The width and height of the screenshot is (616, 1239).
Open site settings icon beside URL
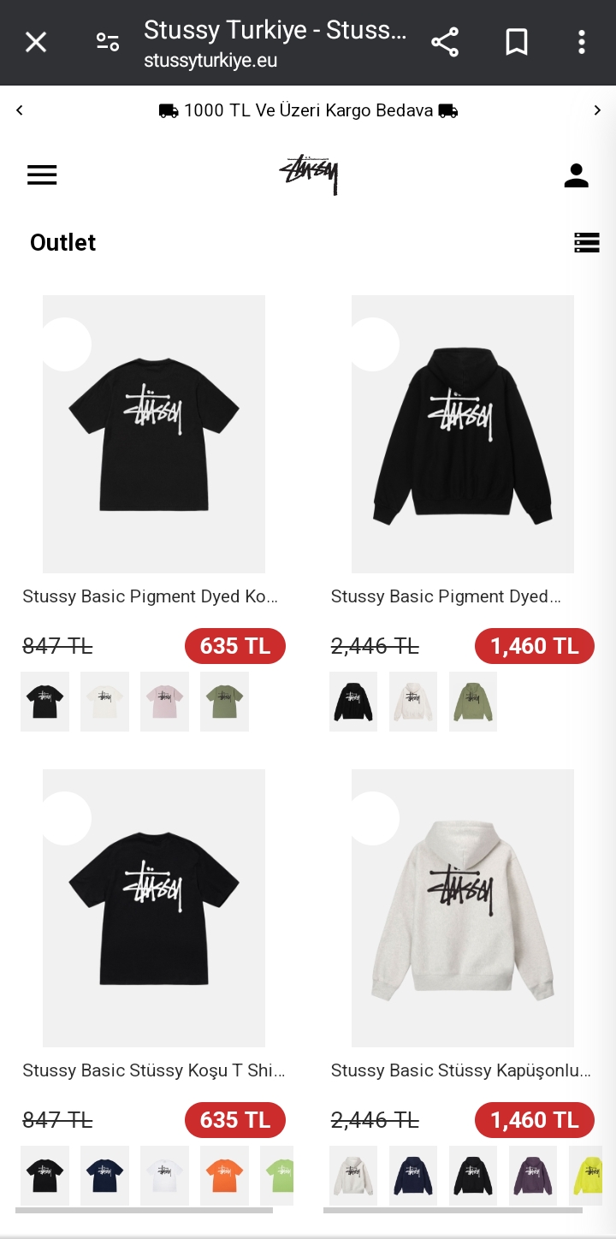point(108,42)
